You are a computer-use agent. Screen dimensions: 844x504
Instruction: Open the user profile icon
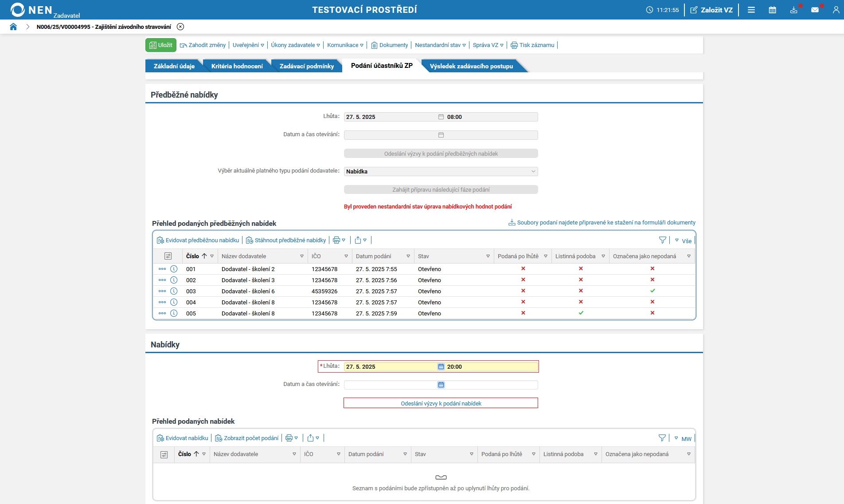(836, 10)
